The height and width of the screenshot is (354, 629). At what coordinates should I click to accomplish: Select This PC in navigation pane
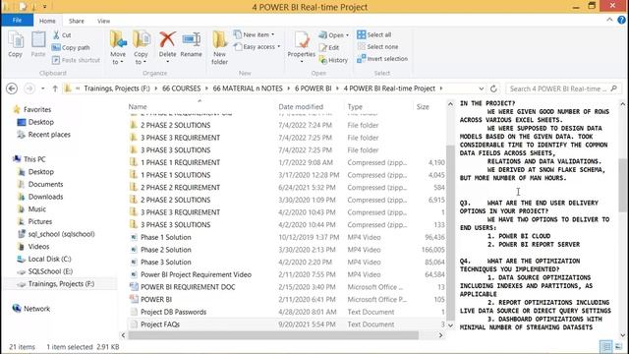tap(34, 159)
